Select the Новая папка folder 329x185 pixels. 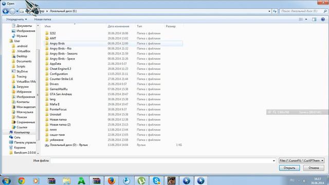[113, 120]
